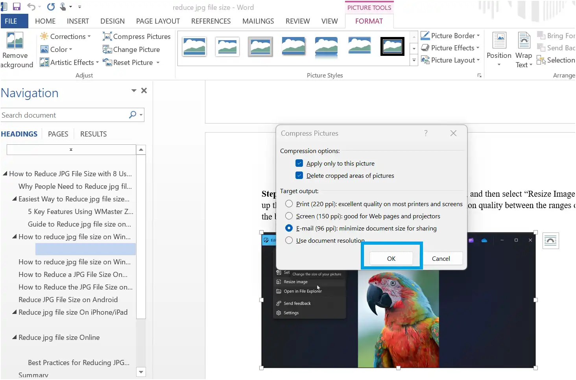This screenshot has height=380, width=576.
Task: Click Reset Picture command
Action: pyautogui.click(x=128, y=62)
